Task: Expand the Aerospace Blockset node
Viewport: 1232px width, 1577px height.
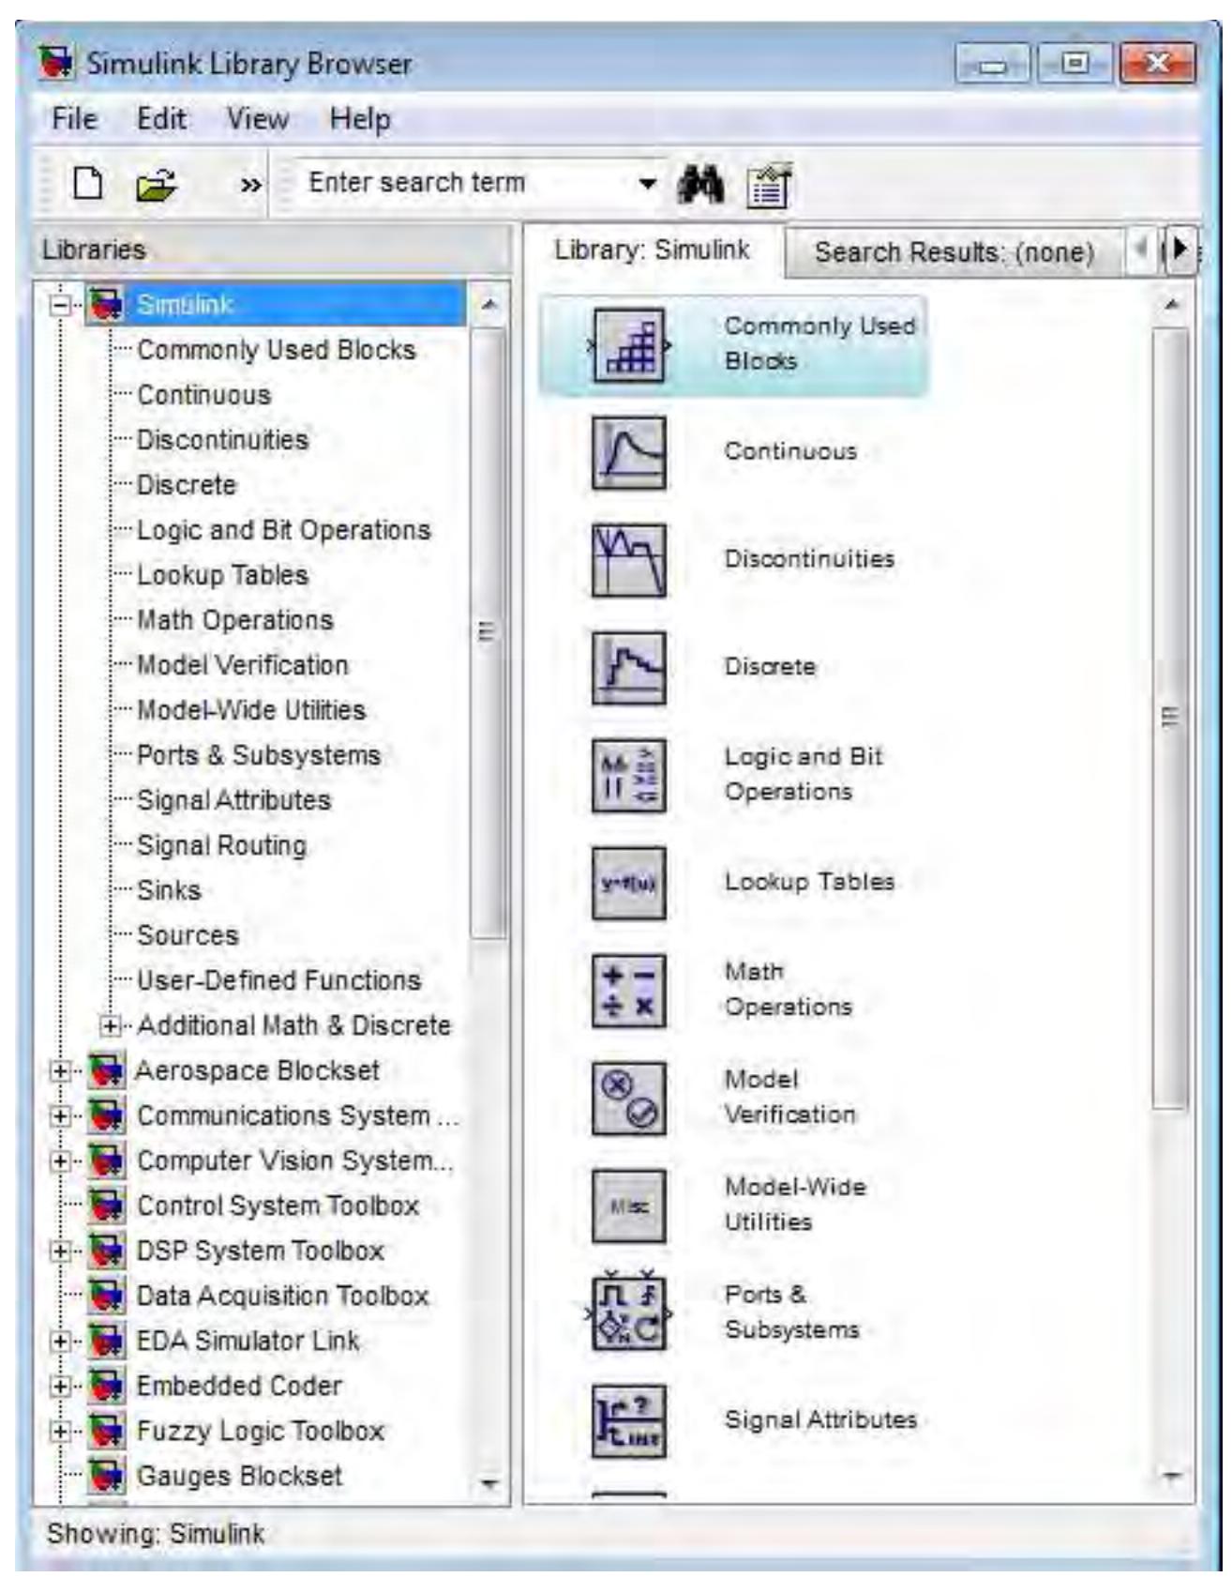Action: click(x=60, y=1070)
